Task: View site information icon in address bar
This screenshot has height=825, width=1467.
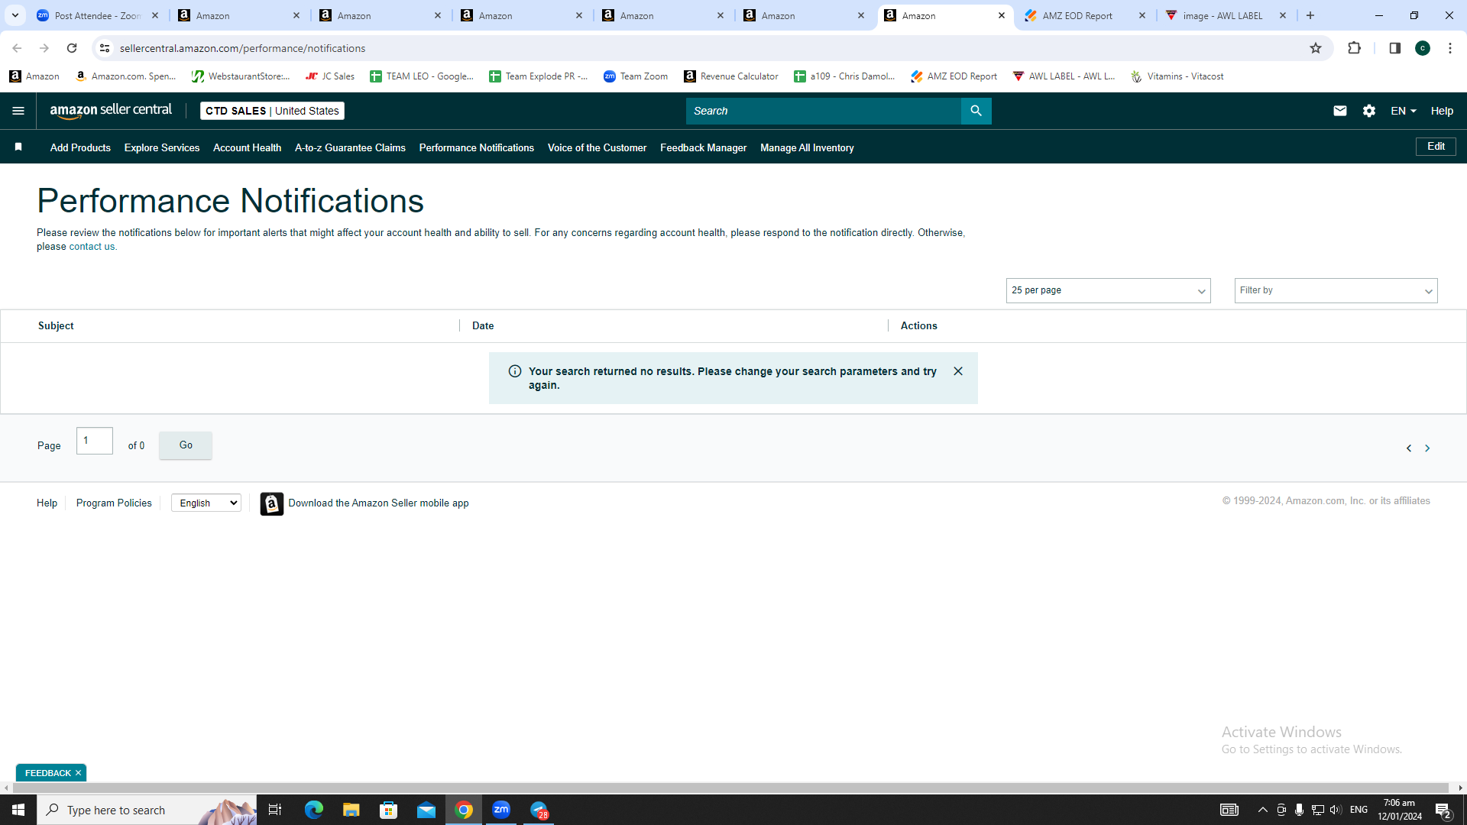Action: 105,48
